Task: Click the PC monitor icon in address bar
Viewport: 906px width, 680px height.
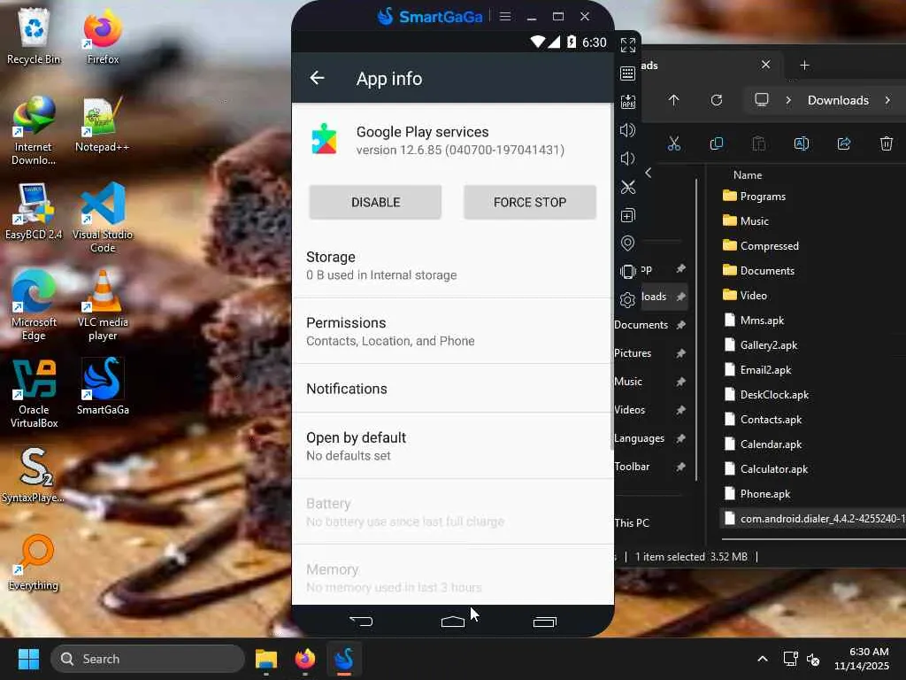Action: [x=762, y=100]
